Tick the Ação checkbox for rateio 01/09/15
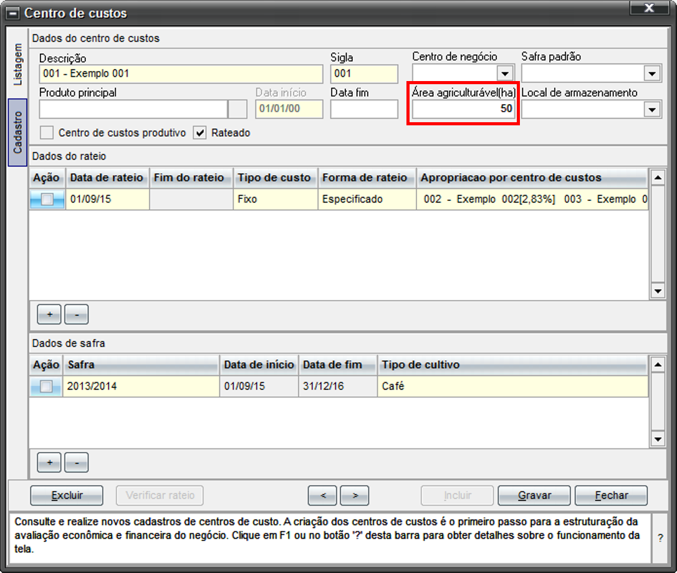 pyautogui.click(x=47, y=200)
